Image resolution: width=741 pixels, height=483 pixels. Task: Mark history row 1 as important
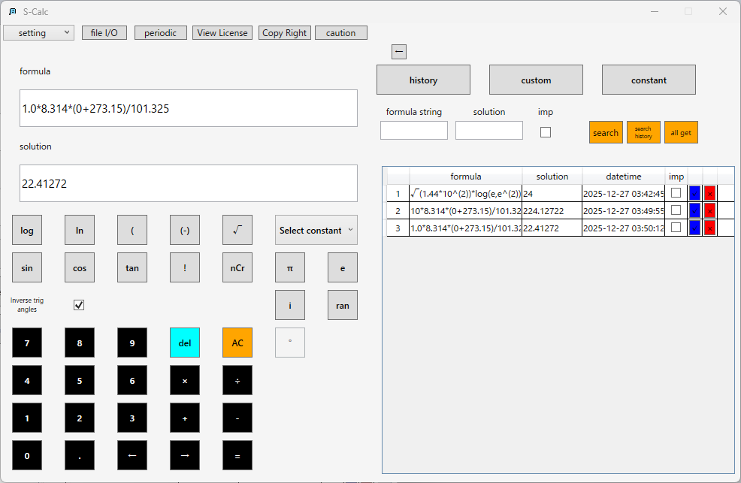pyautogui.click(x=676, y=192)
